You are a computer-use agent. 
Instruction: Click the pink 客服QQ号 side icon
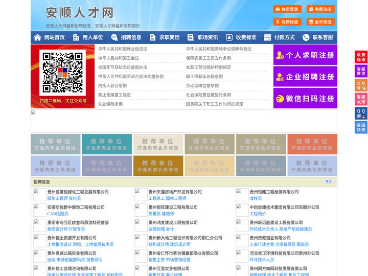pos(361,99)
